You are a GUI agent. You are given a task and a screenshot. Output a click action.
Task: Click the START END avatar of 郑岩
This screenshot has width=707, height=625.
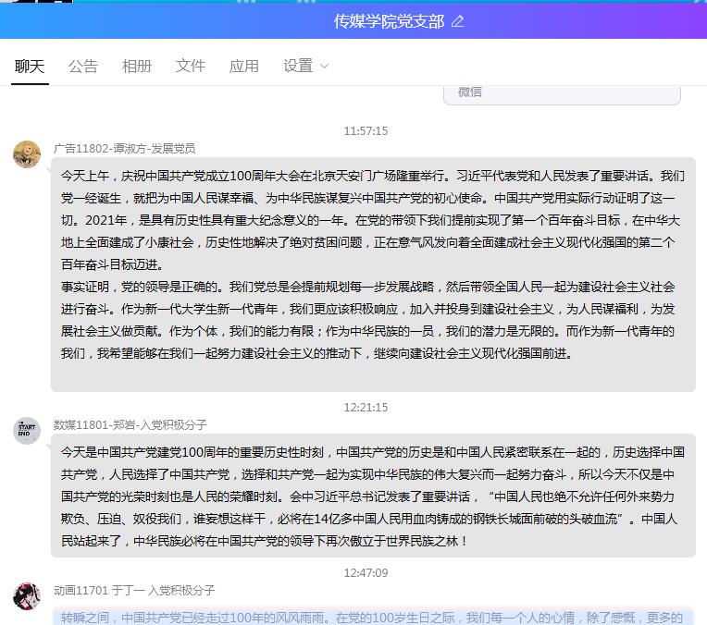pyautogui.click(x=27, y=431)
